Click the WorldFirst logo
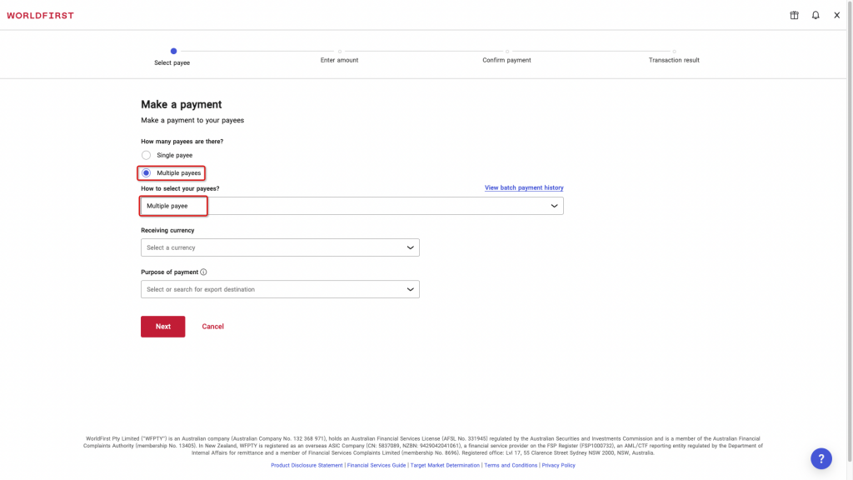 [x=40, y=15]
